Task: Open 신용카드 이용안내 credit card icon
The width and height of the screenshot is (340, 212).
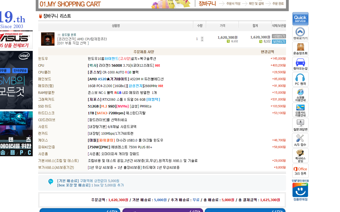Action: pos(300,110)
